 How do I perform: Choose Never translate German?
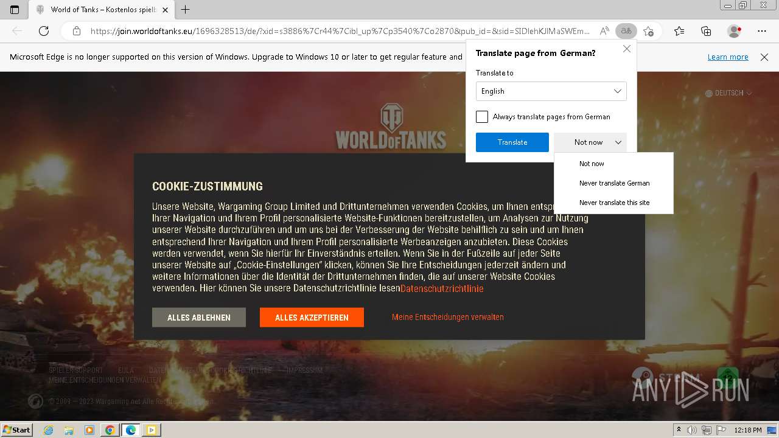click(x=614, y=183)
